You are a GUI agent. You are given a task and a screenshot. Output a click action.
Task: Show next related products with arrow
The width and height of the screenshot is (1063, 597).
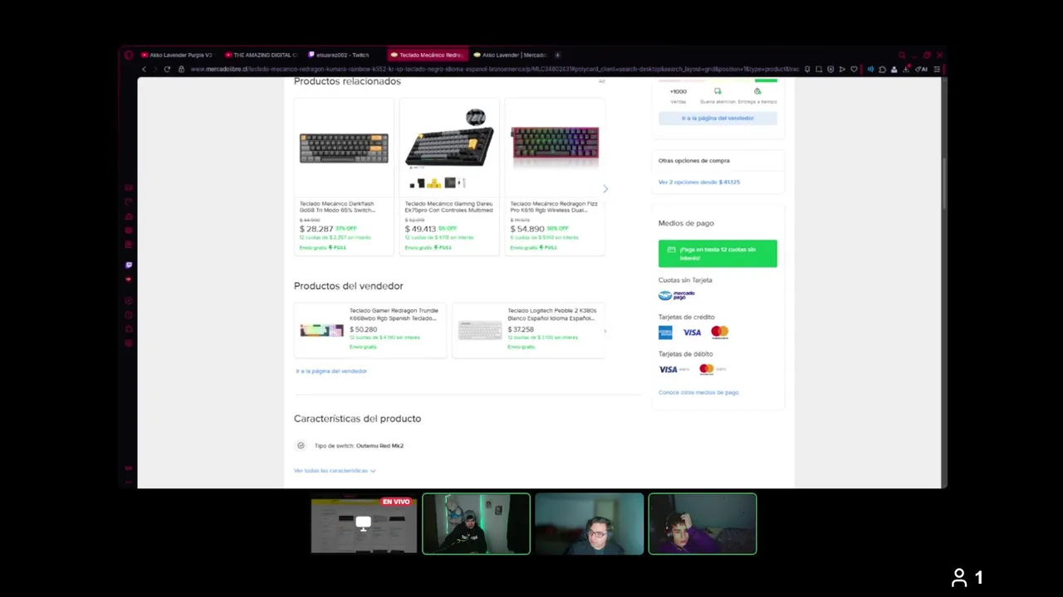[605, 189]
